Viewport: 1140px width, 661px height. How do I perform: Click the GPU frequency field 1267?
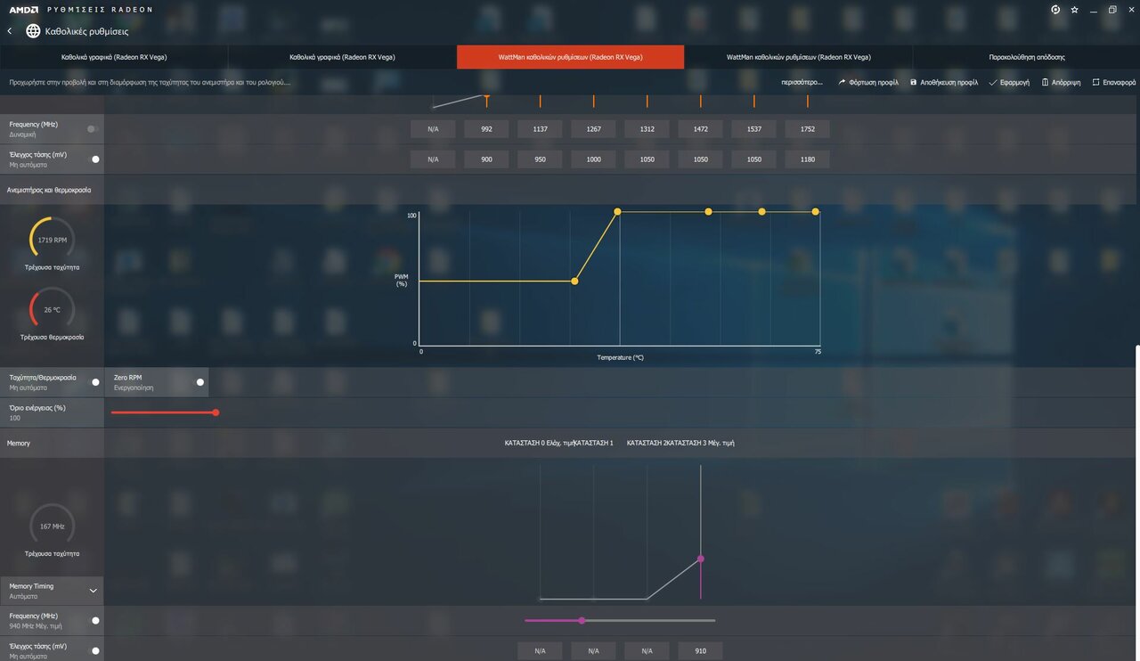click(x=593, y=129)
